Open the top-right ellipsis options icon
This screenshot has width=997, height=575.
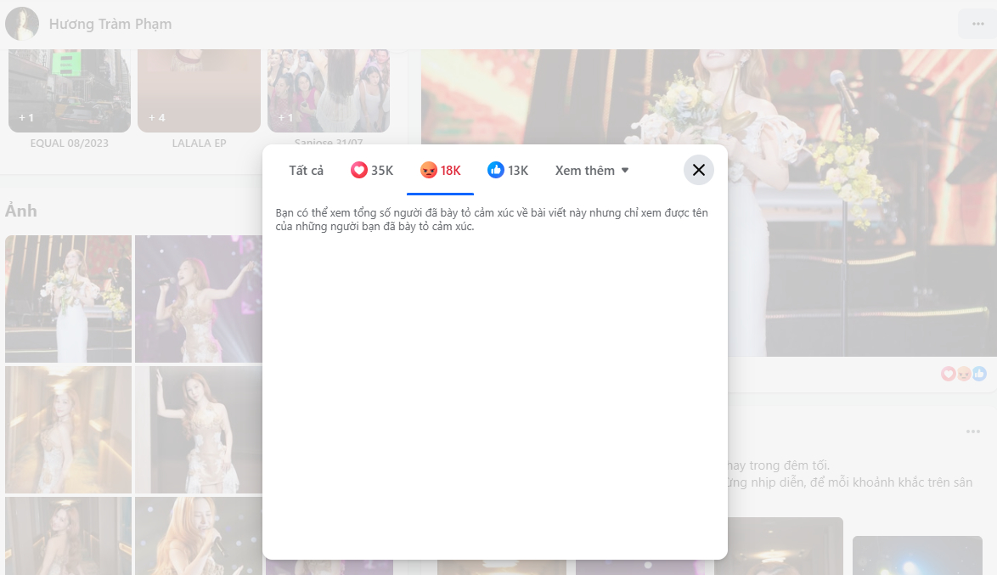976,24
